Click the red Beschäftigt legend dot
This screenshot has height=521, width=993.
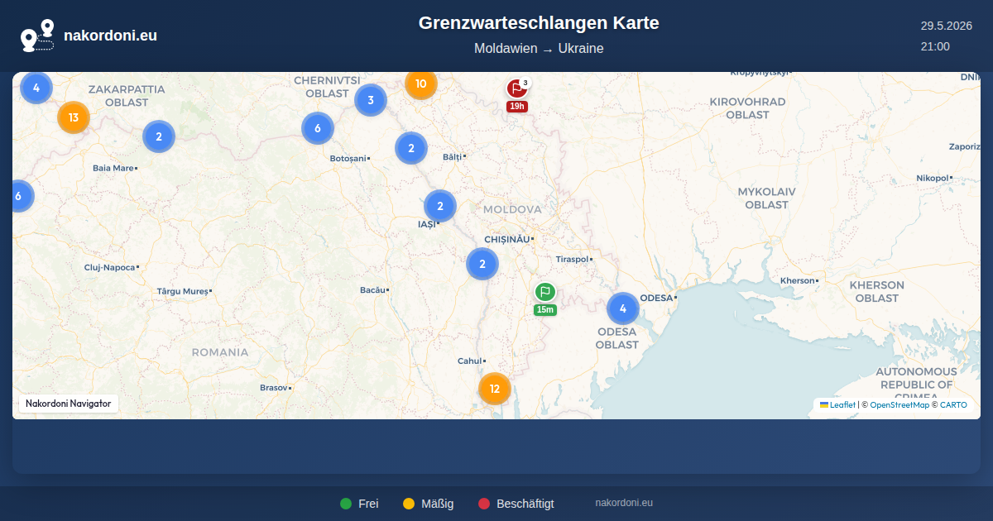[x=484, y=504]
